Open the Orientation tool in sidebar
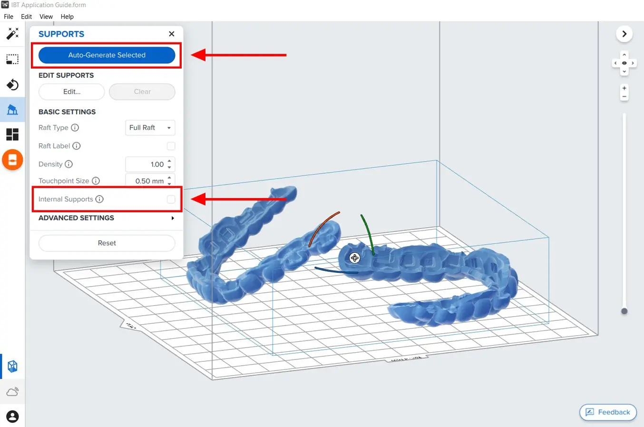Image resolution: width=644 pixels, height=427 pixels. [12, 85]
